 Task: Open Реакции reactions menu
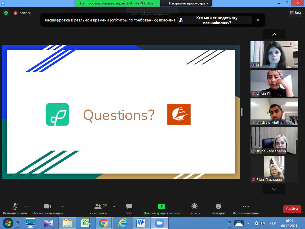[x=218, y=209]
